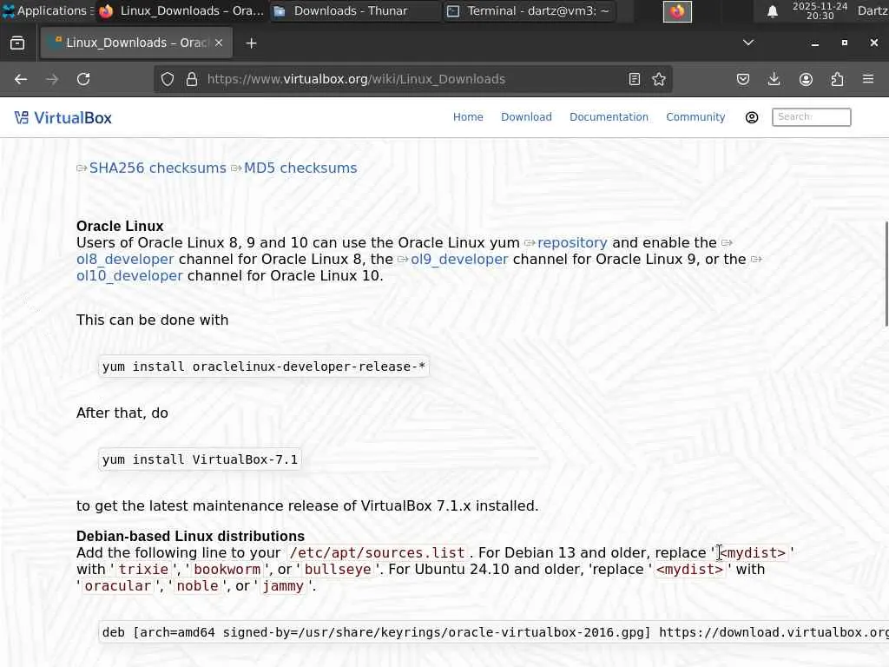This screenshot has width=889, height=667.
Task: Open Community in VirtualBox navigation
Action: [x=695, y=117]
